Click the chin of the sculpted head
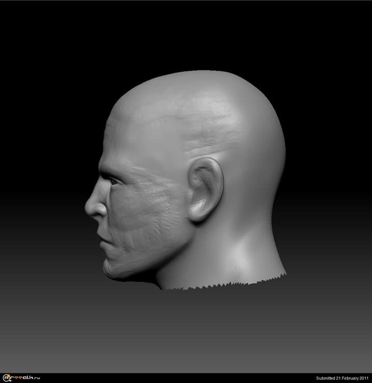This screenshot has width=372, height=383. [x=111, y=268]
